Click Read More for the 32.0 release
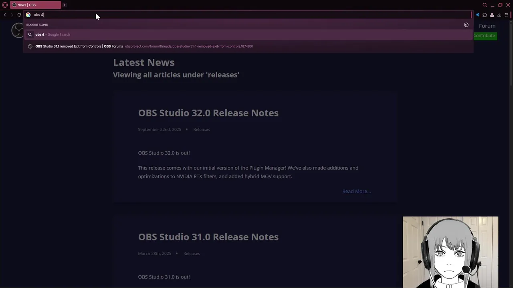This screenshot has width=513, height=288. click(357, 191)
